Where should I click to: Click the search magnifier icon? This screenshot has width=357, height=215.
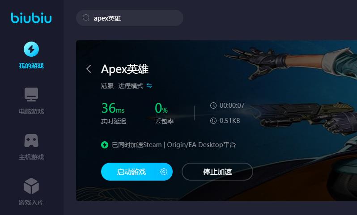click(x=86, y=18)
